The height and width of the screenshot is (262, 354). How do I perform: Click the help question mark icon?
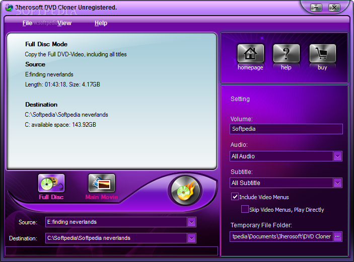pyautogui.click(x=286, y=53)
